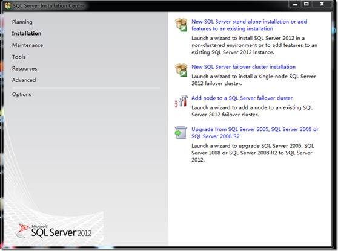Switch to the Advanced section
338x251 pixels.
[x=24, y=80]
